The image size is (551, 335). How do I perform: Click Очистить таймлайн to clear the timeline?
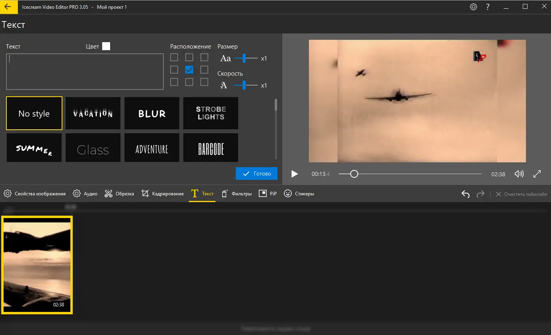coord(521,194)
